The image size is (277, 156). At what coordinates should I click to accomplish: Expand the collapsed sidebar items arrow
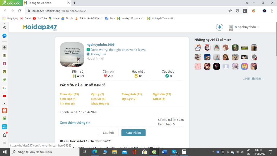pyautogui.click(x=4, y=103)
